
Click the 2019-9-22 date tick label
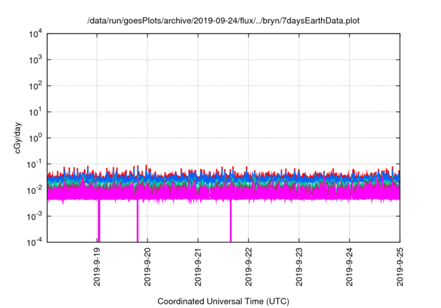click(248, 267)
